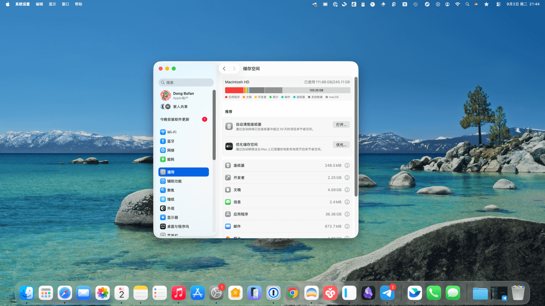Open 显示器 settings pane
The image size is (545, 306).
click(x=172, y=218)
